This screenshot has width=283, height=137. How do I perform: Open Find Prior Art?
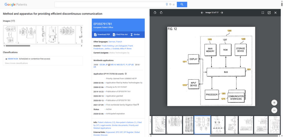[x=120, y=35]
